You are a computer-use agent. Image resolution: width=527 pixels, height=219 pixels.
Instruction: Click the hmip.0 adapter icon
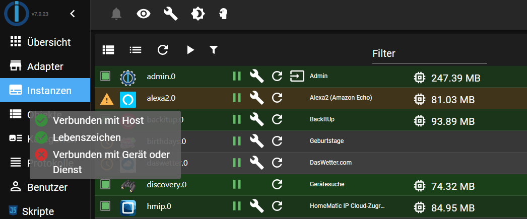pyautogui.click(x=128, y=207)
